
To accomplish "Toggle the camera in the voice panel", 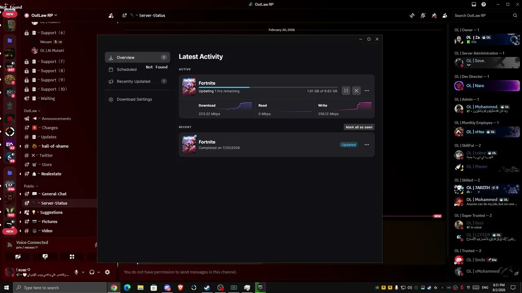I will pyautogui.click(x=18, y=257).
